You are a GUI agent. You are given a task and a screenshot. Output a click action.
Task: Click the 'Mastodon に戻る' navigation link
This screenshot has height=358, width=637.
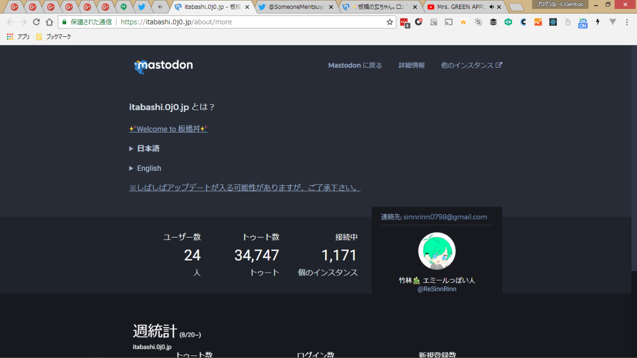tap(355, 65)
